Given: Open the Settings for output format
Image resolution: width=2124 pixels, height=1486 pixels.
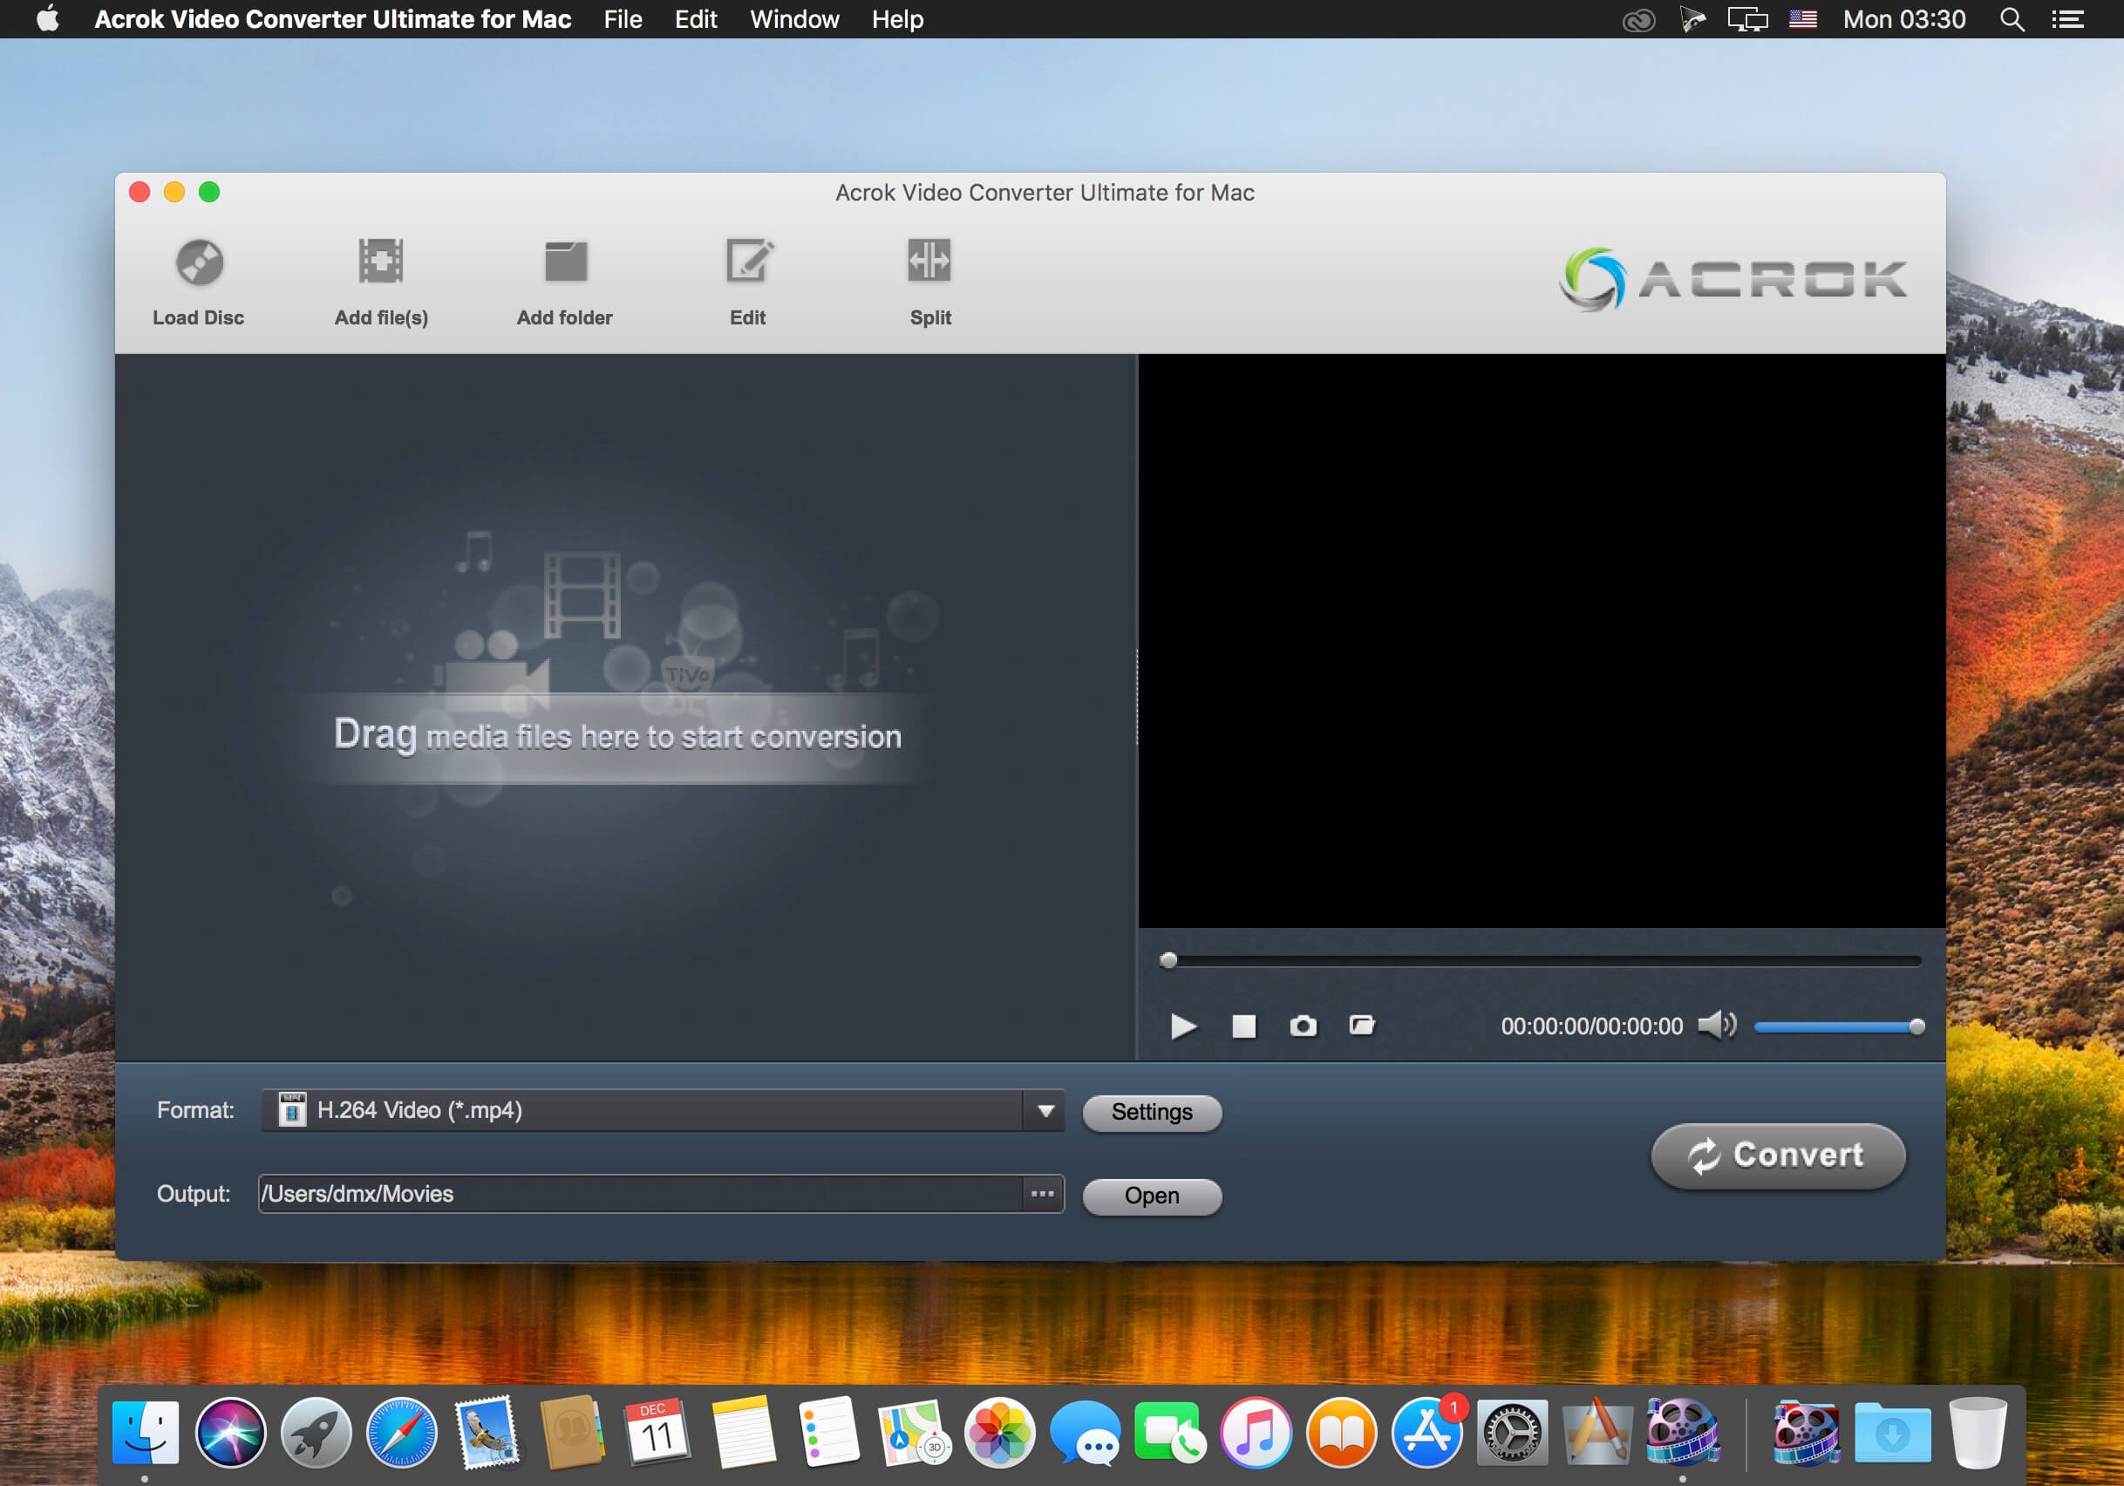Looking at the screenshot, I should coord(1154,1112).
